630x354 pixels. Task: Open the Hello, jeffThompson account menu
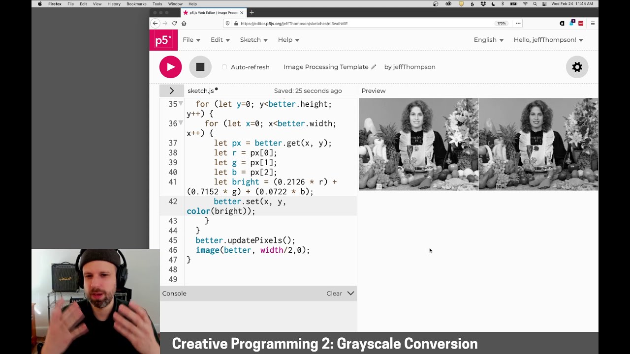(x=548, y=40)
